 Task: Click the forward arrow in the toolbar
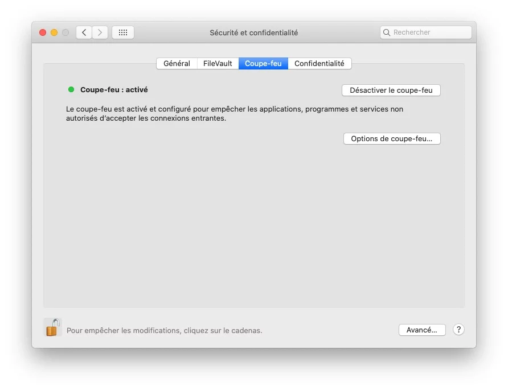100,32
